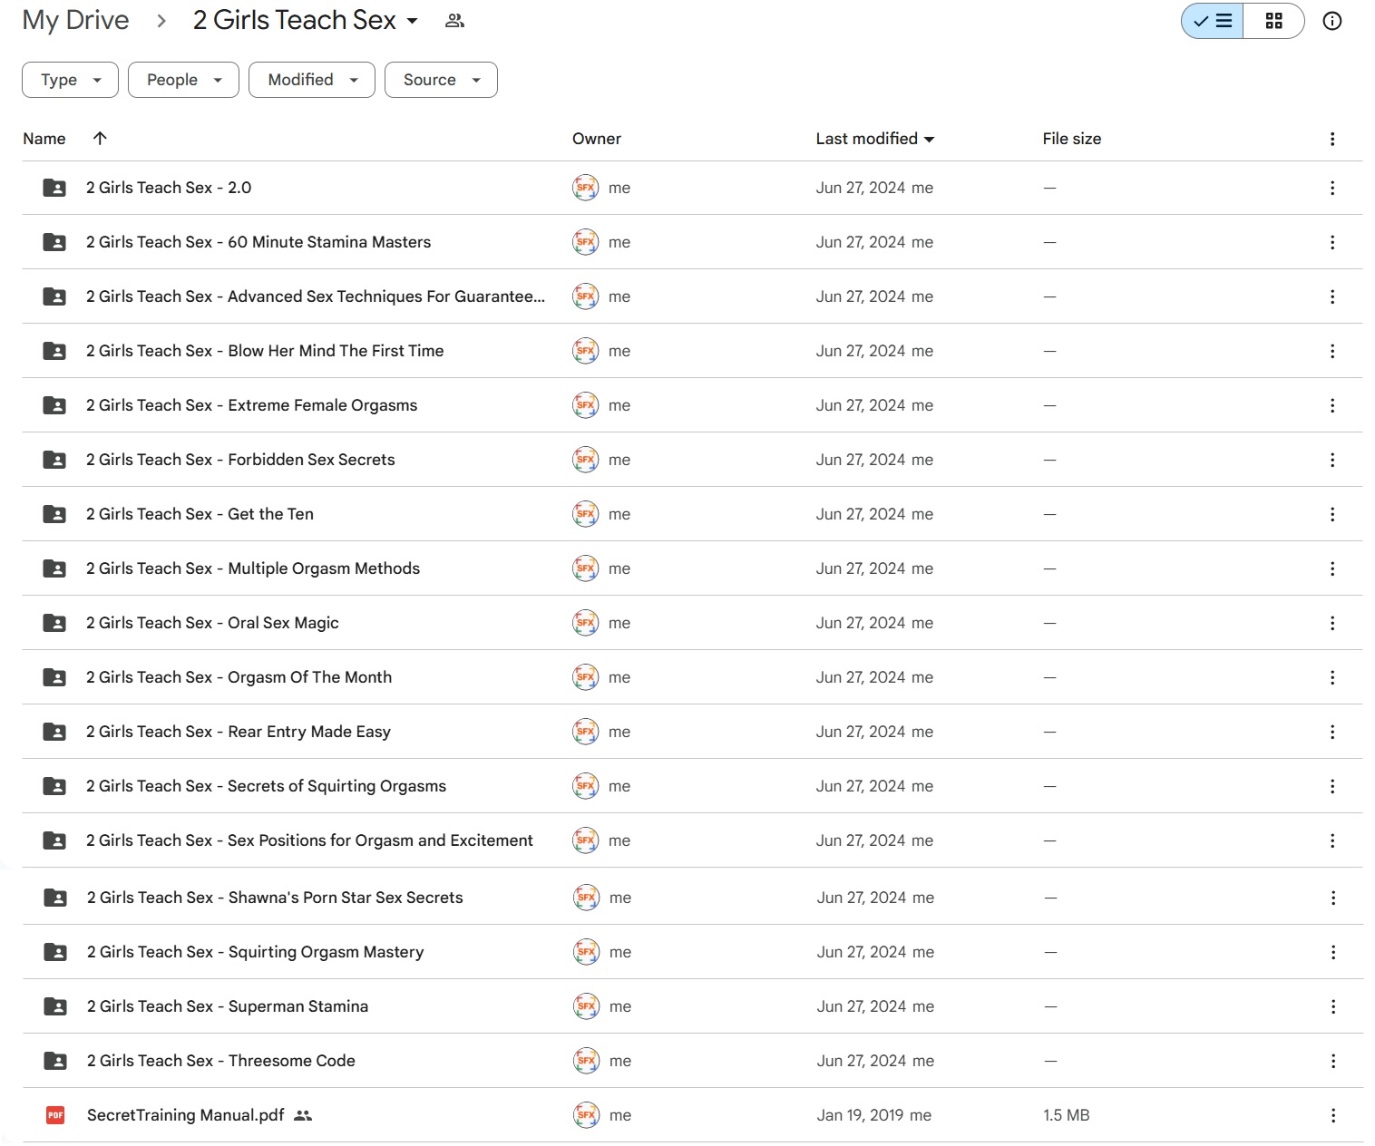Open the Last modified sort menu
Screen dimensions: 1375x1146
(x=874, y=139)
